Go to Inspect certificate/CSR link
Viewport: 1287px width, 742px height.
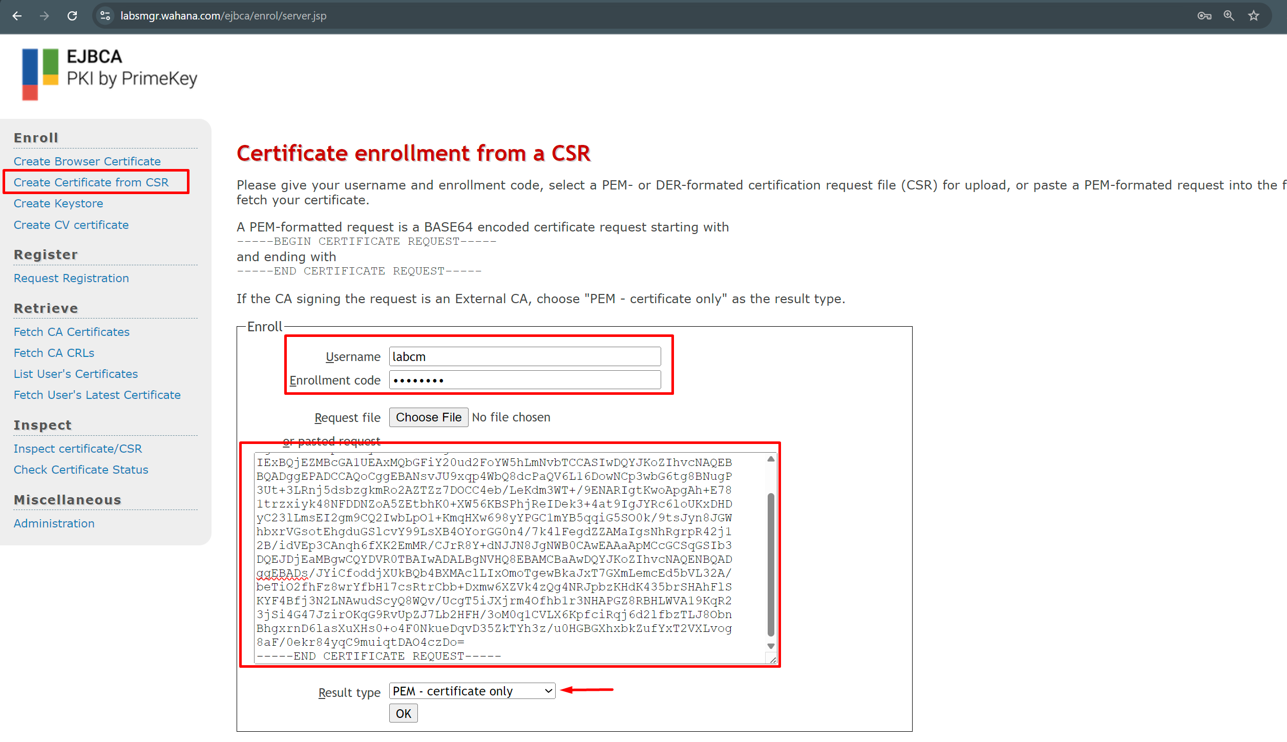pyautogui.click(x=78, y=449)
